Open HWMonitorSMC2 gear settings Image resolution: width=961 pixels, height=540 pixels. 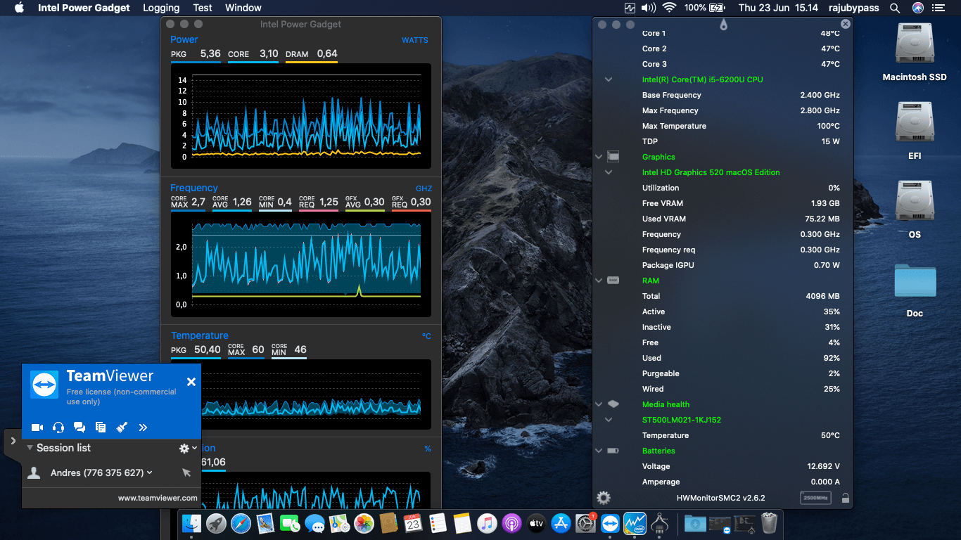[x=604, y=498]
